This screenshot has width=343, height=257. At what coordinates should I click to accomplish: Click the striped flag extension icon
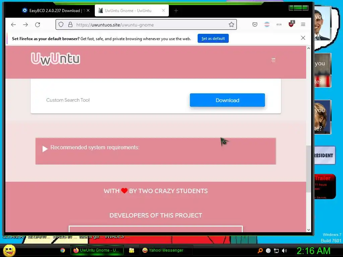click(267, 24)
